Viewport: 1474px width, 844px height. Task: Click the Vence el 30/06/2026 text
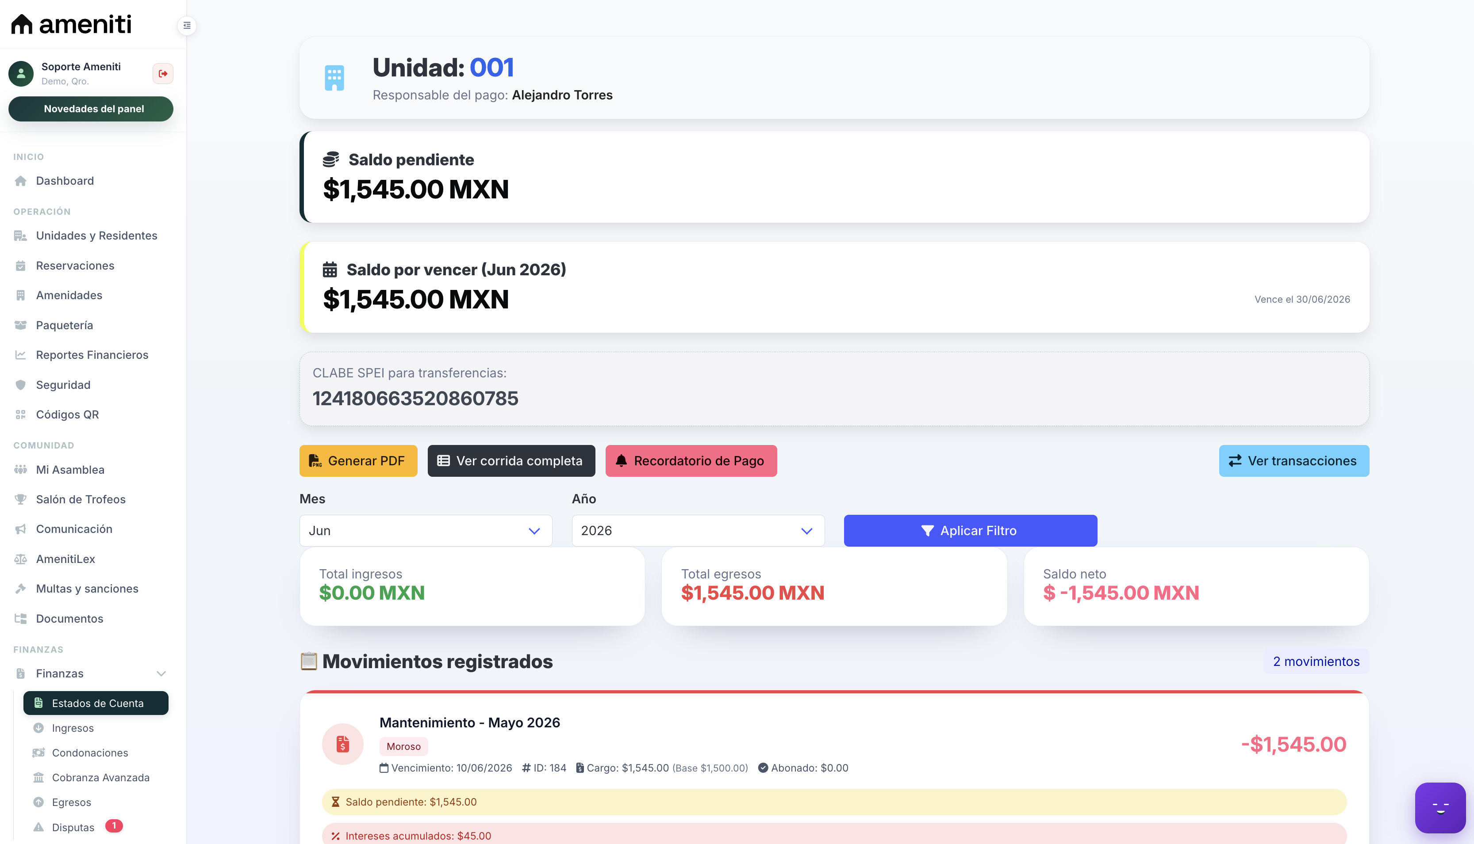pos(1302,300)
